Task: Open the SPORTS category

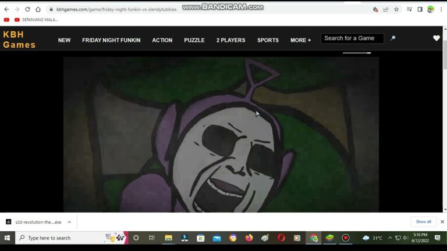Action: pos(268,41)
